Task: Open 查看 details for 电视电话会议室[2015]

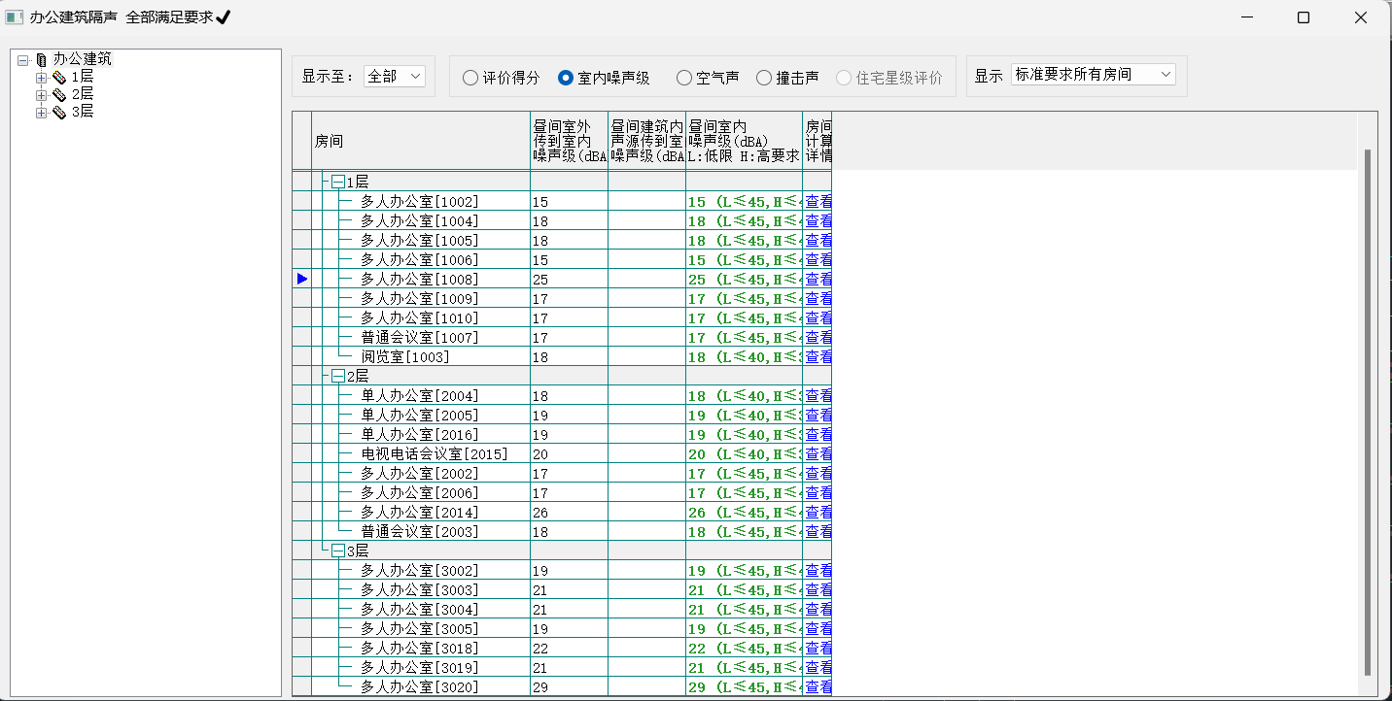Action: (x=818, y=453)
